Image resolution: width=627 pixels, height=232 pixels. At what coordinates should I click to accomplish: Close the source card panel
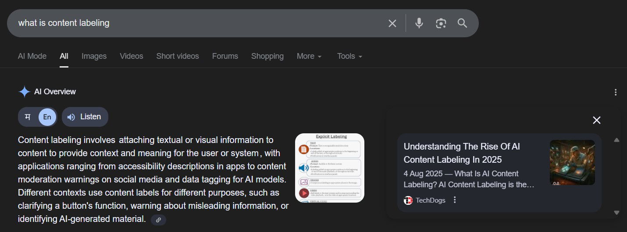tap(596, 120)
